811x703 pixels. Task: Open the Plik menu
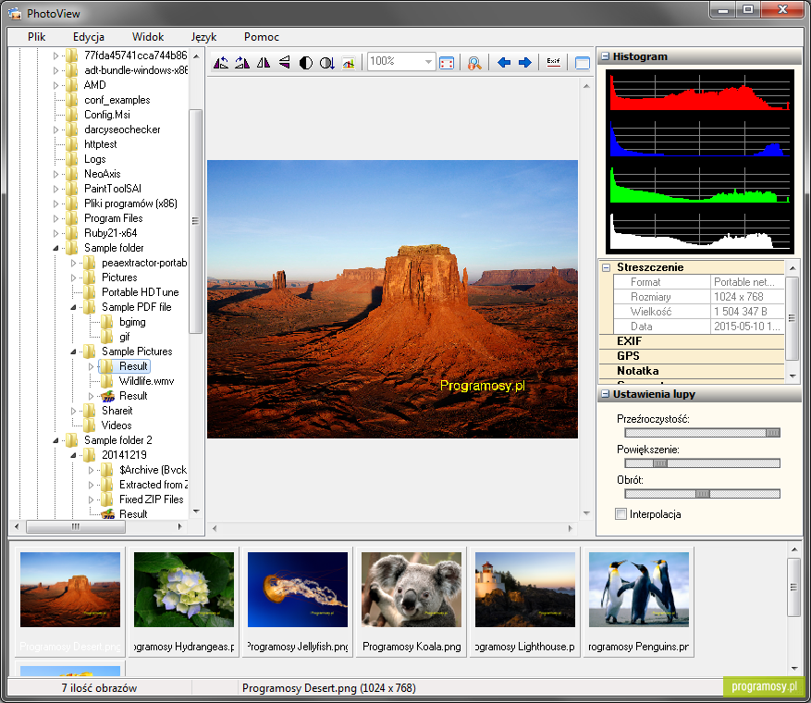[x=36, y=37]
